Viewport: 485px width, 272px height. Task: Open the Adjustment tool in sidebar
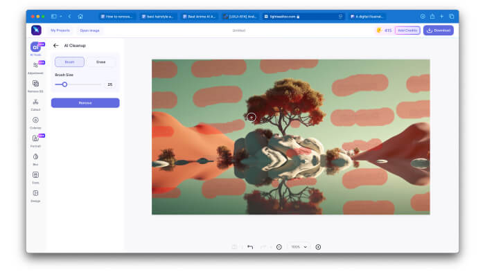coord(35,68)
